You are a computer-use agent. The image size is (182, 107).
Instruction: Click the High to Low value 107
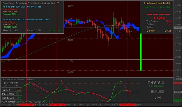[x=19, y=98]
